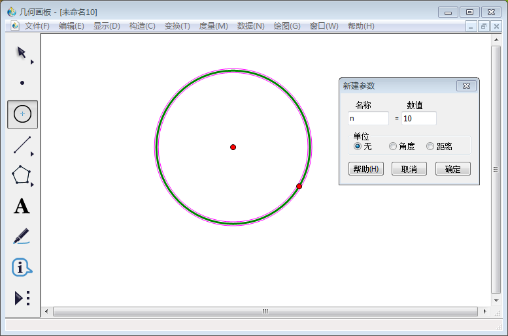Click the 数值 input field
The image size is (508, 336).
coord(419,118)
